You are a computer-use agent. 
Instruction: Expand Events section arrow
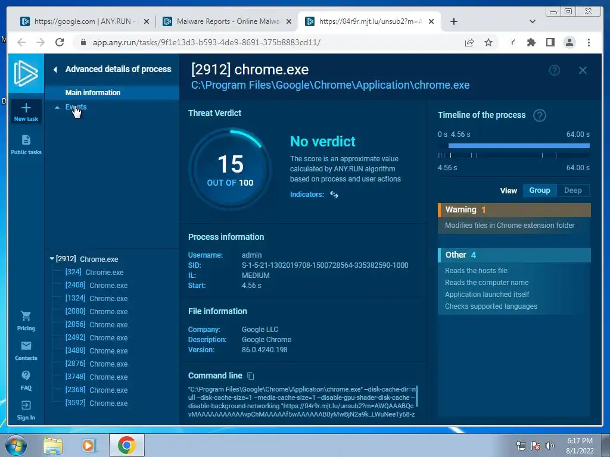(57, 107)
